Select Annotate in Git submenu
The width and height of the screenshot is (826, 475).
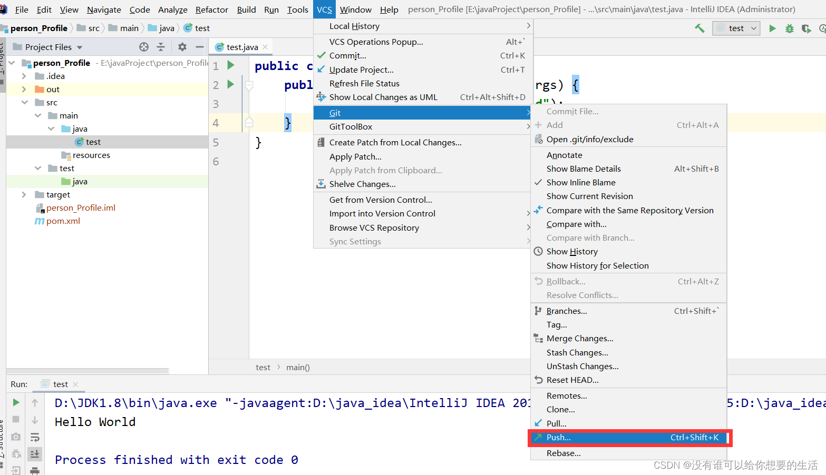click(628, 155)
